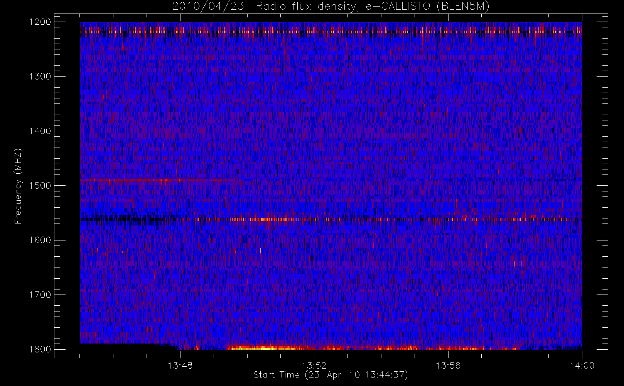Click the 13:48 time tick label
The height and width of the screenshot is (386, 624).
pyautogui.click(x=180, y=366)
